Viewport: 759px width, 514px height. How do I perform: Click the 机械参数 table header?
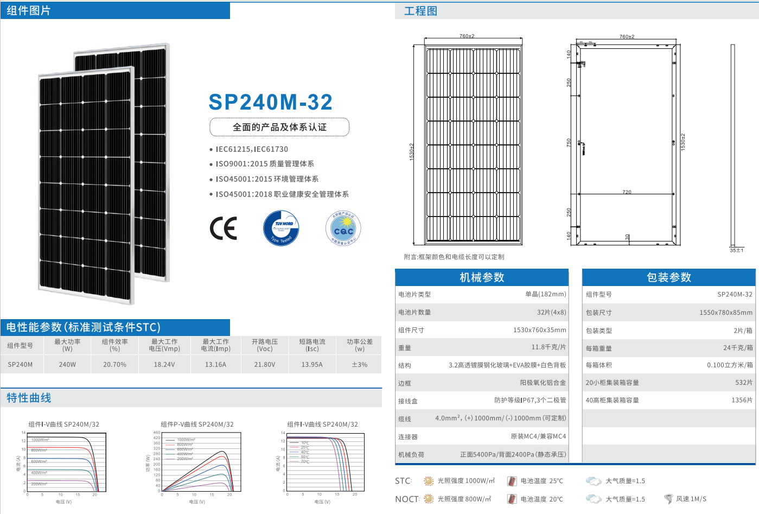[x=482, y=277]
